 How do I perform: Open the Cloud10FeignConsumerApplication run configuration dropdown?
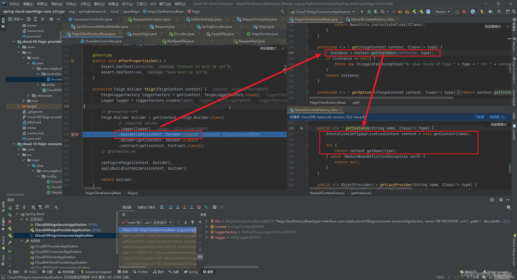[x=323, y=12]
